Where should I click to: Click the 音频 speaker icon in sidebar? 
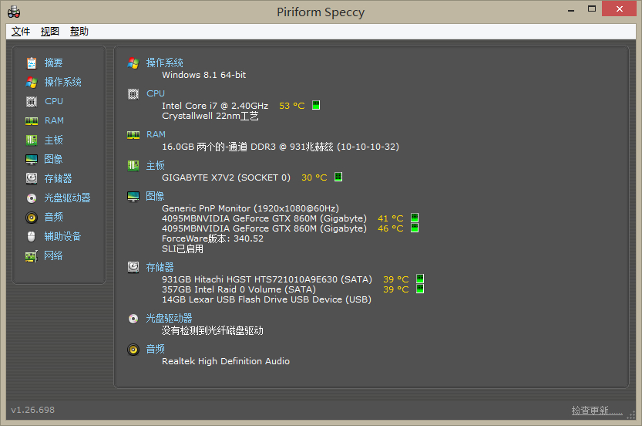pyautogui.click(x=32, y=218)
